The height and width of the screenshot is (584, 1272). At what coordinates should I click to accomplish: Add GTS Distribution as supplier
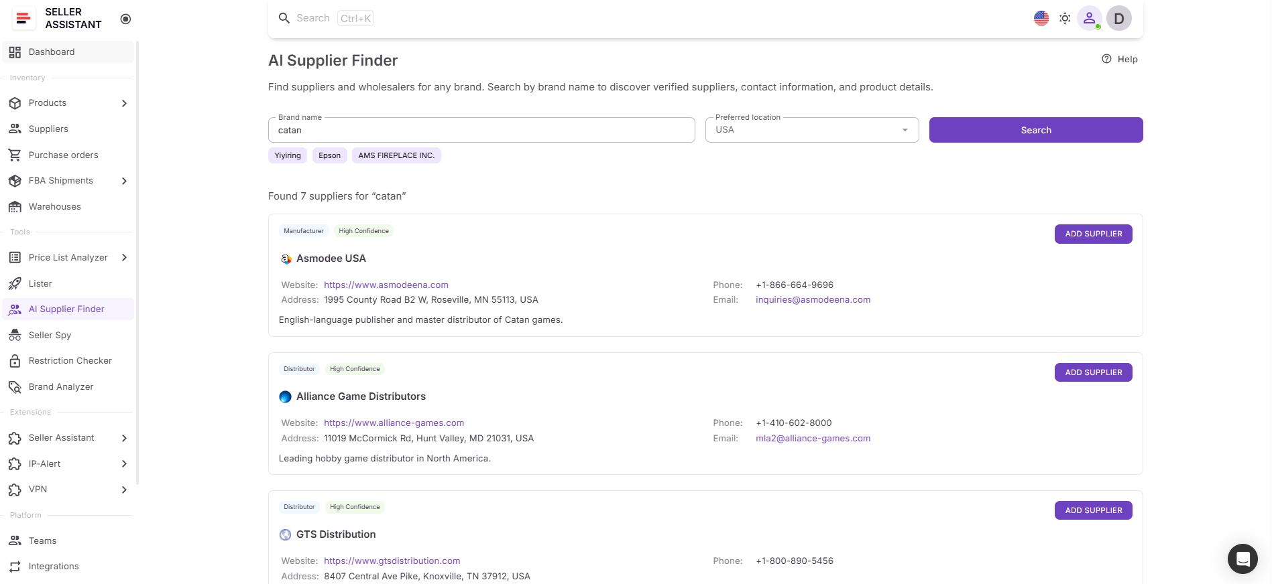tap(1094, 510)
